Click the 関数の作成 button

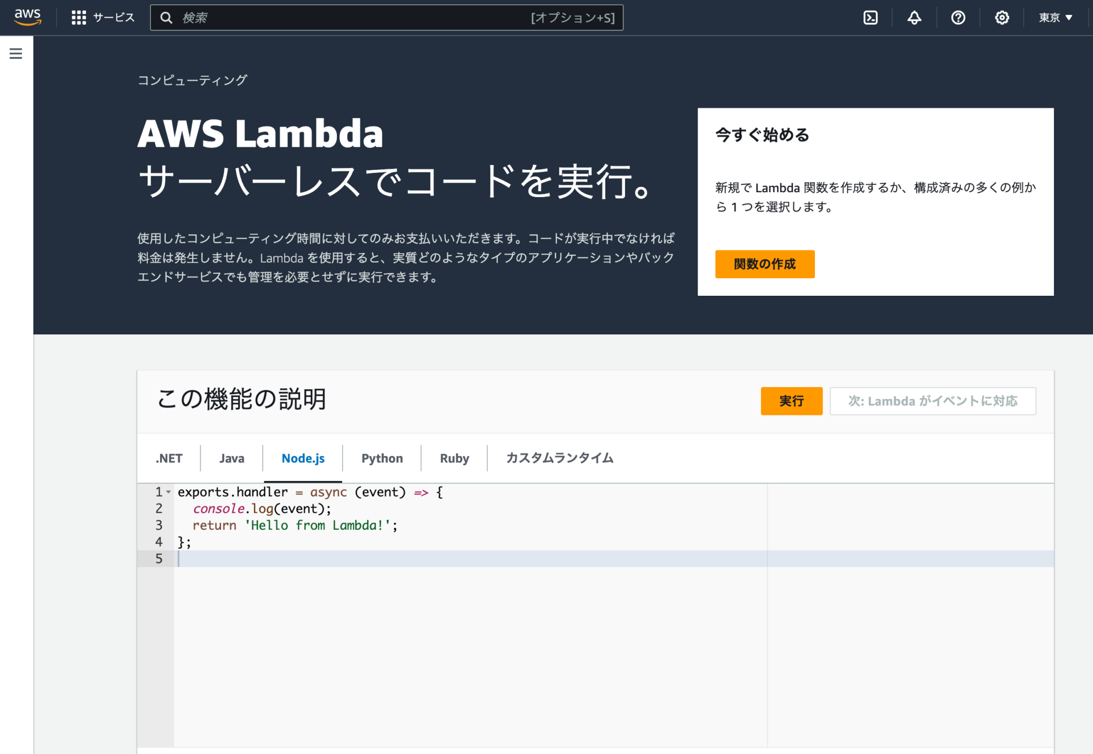(x=765, y=264)
